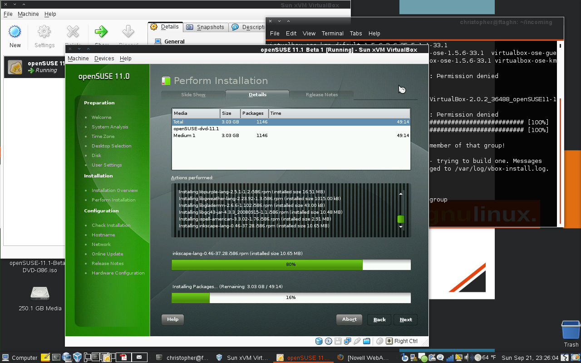Image resolution: width=581 pixels, height=363 pixels.
Task: Switch to the Release Notes tab
Action: click(x=322, y=95)
